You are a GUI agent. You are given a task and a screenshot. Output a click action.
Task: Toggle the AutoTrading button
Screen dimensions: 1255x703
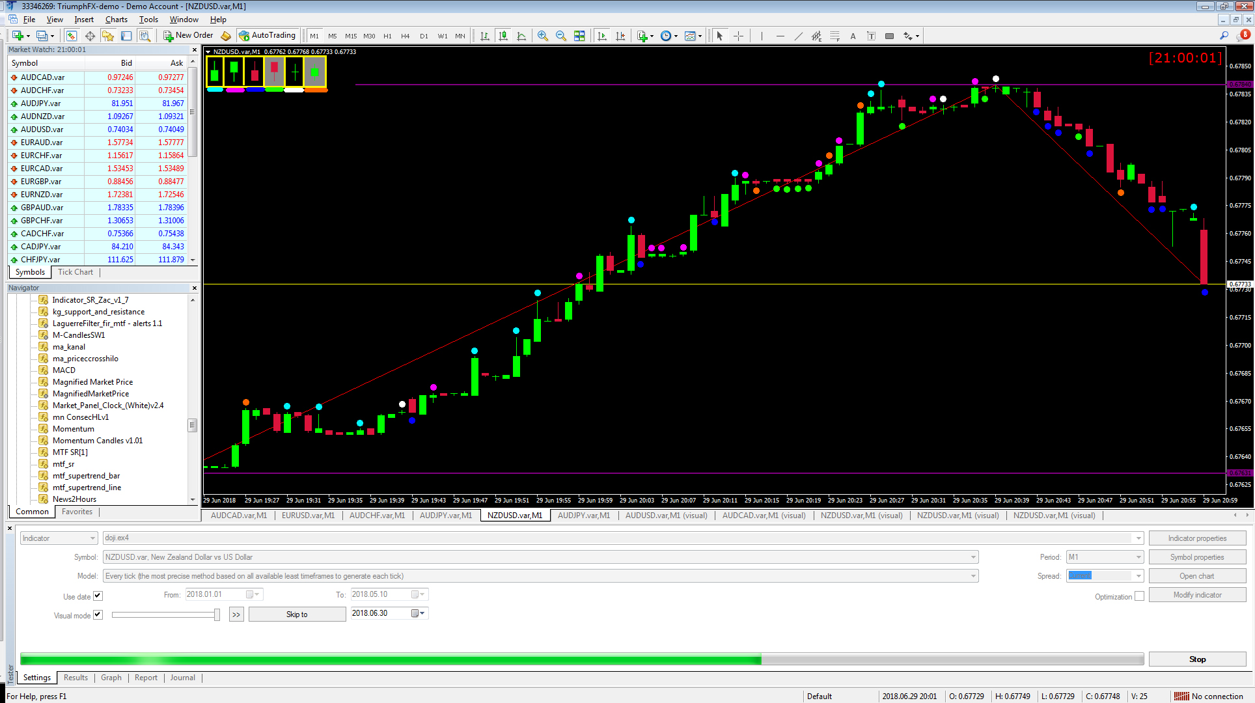267,36
